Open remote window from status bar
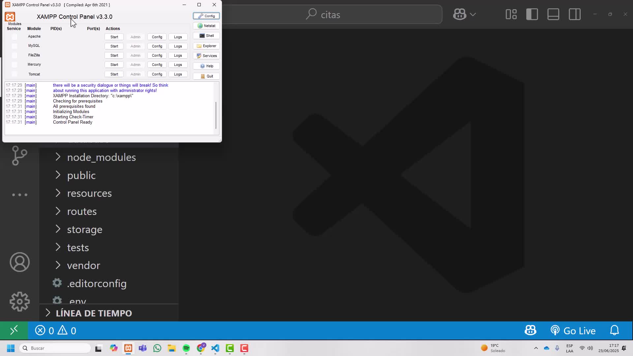 14,330
